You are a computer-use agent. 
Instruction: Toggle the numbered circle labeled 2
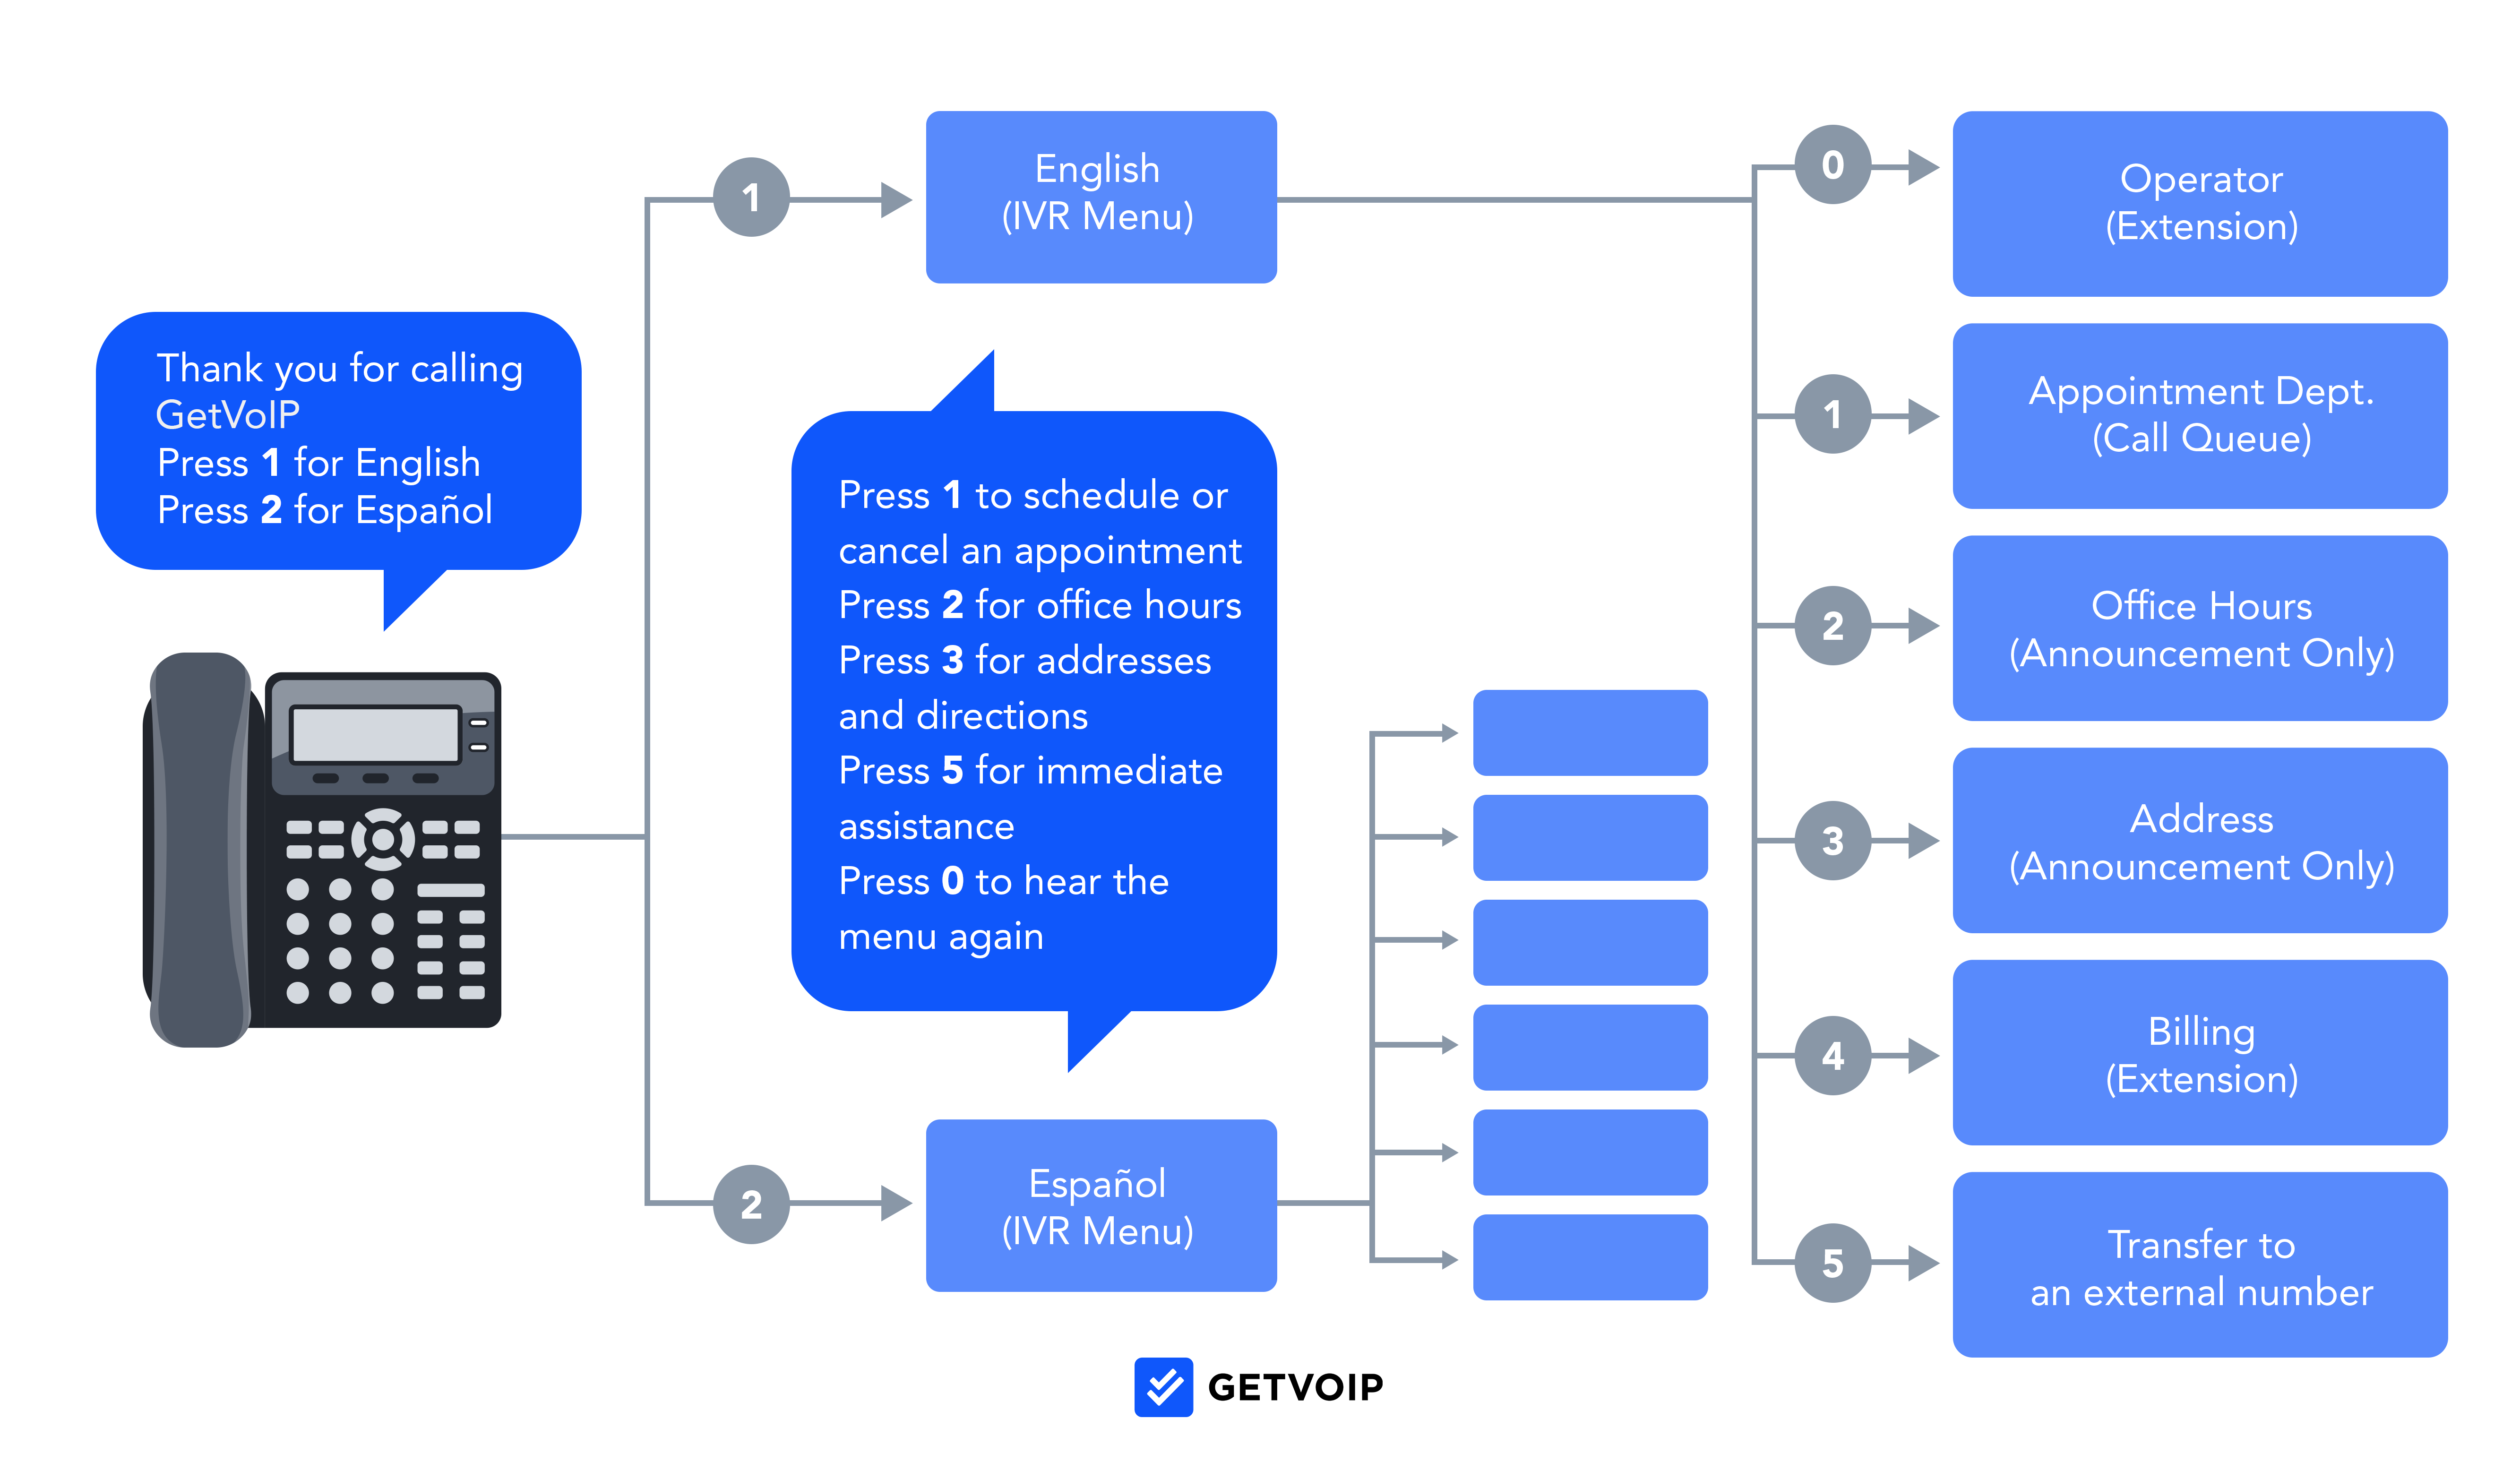point(740,1189)
